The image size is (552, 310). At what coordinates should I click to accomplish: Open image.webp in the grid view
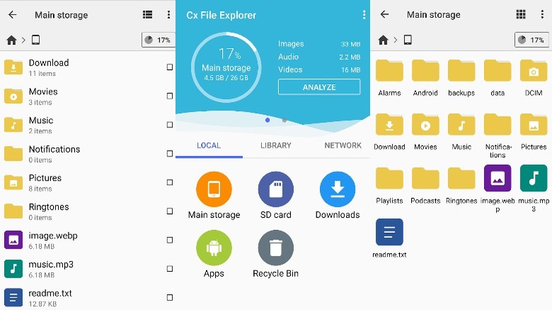point(498,188)
